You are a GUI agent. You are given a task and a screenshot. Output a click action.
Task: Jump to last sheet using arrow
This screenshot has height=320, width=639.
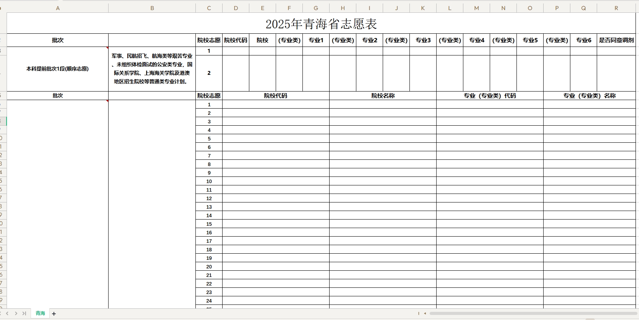point(24,313)
